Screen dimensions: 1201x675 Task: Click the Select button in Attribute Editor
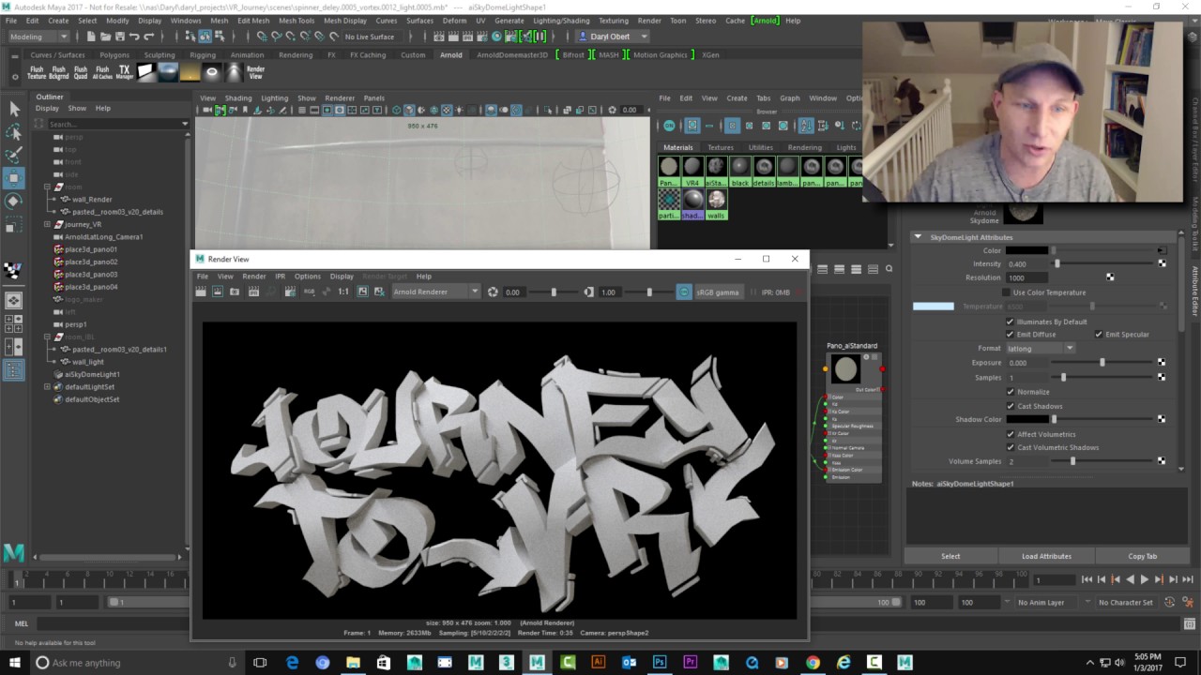tap(950, 556)
